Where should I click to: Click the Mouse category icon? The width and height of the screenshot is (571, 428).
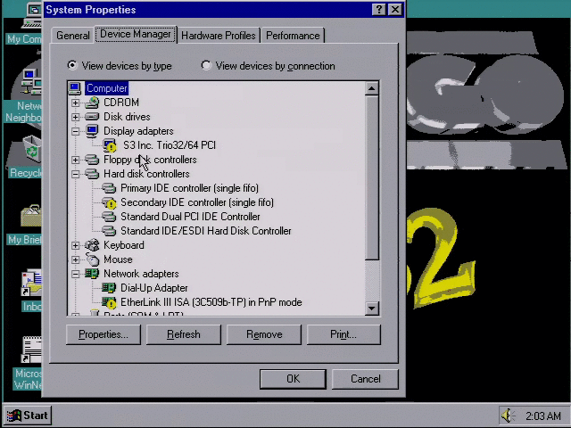tap(93, 259)
